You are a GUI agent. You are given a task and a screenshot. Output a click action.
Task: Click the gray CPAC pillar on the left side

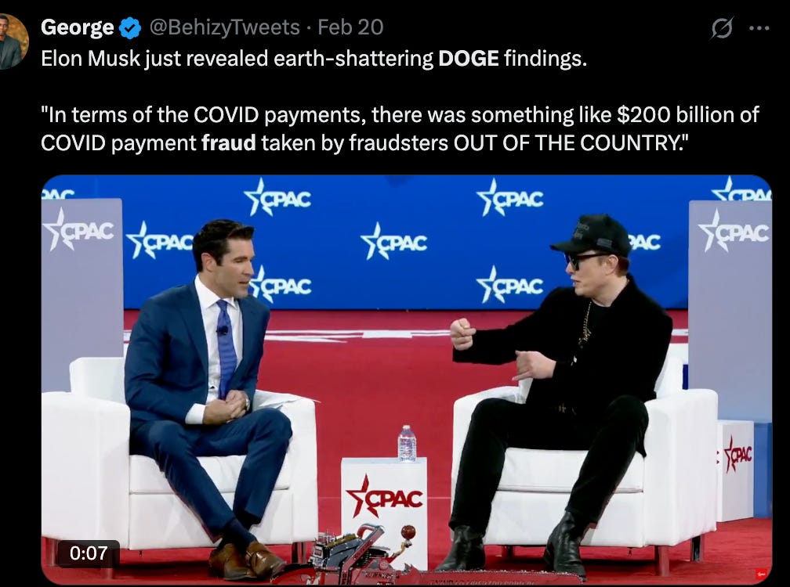click(x=82, y=294)
